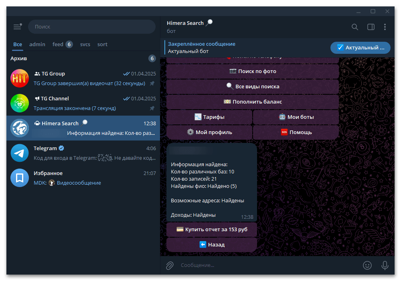Click the Архив unread counter badge

click(152, 59)
